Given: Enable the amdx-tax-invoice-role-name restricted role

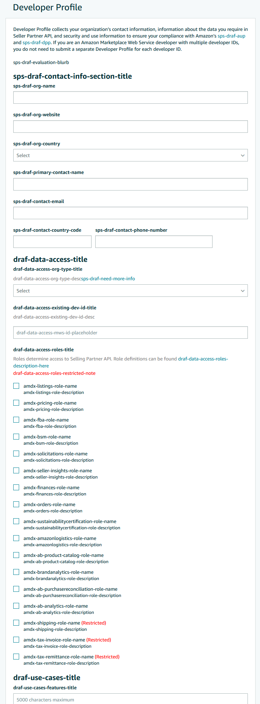Looking at the screenshot, I should point(16,639).
